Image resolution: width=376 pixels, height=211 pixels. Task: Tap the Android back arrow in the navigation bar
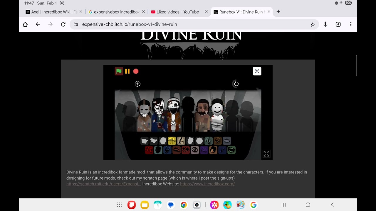tap(332, 205)
